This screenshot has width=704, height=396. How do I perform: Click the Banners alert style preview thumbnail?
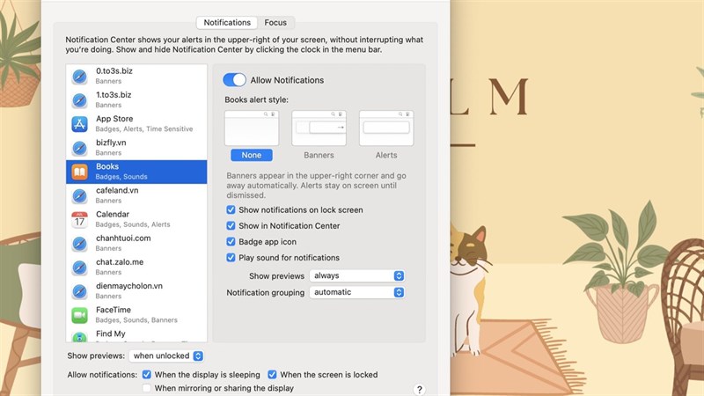click(x=319, y=128)
